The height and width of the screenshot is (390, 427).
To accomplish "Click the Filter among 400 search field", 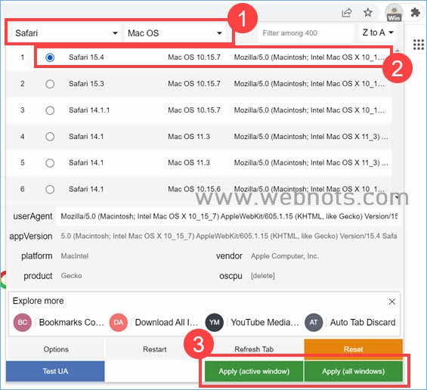I will [x=305, y=33].
